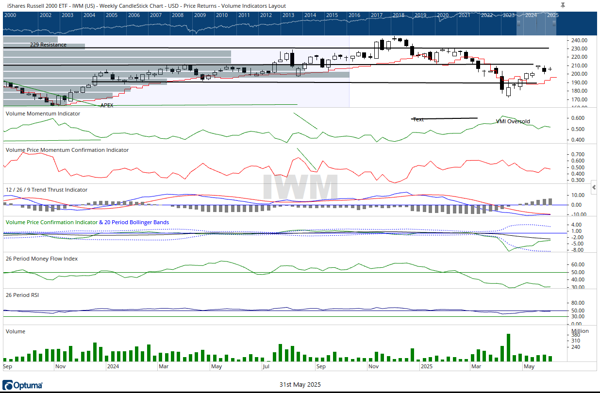
Task: Click the Optuma logo
Action: [22, 385]
